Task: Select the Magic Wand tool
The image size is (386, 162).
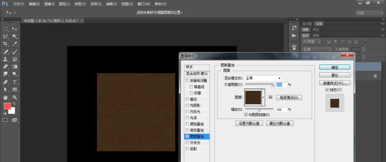Action: (15, 36)
